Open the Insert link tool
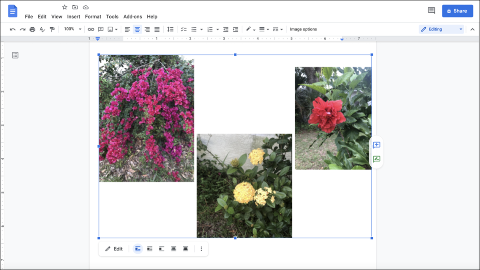 [x=90, y=29]
